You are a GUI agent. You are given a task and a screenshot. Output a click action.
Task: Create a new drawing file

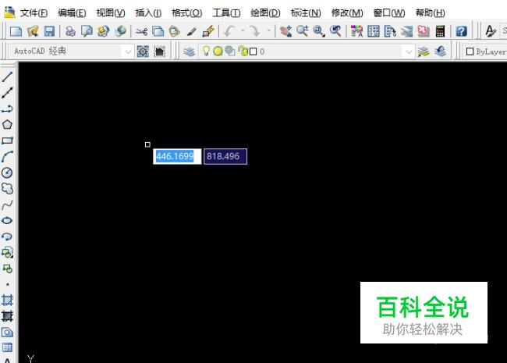click(x=16, y=31)
